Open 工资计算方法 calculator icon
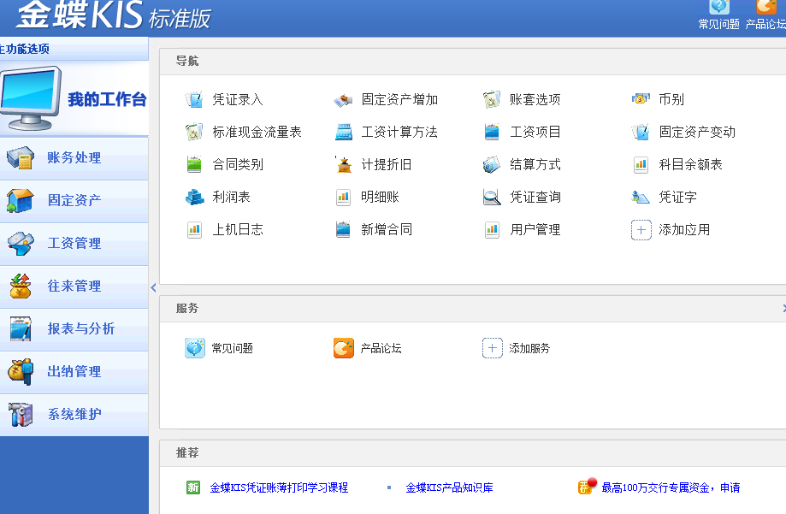The width and height of the screenshot is (786, 514). coord(343,132)
